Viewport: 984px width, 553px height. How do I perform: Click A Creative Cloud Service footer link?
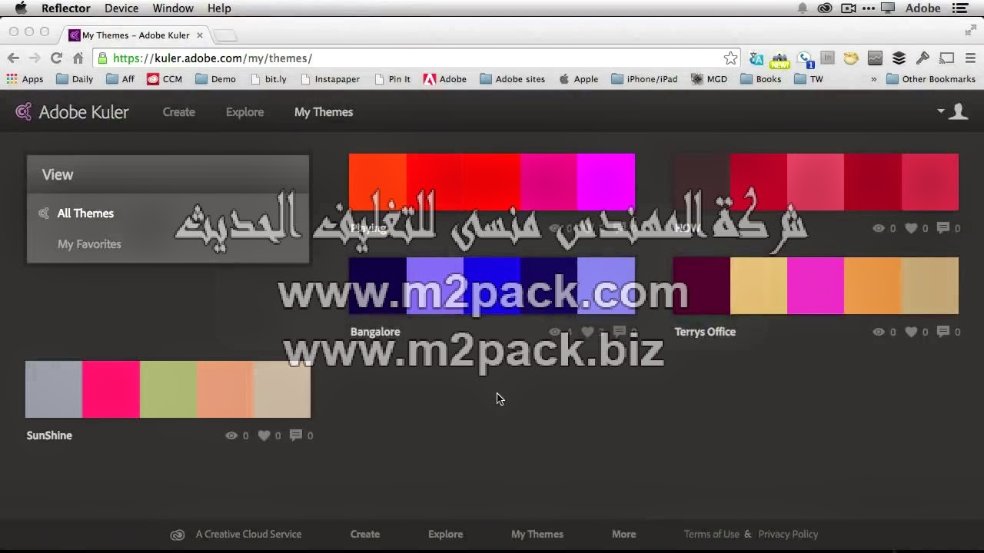pyautogui.click(x=248, y=534)
